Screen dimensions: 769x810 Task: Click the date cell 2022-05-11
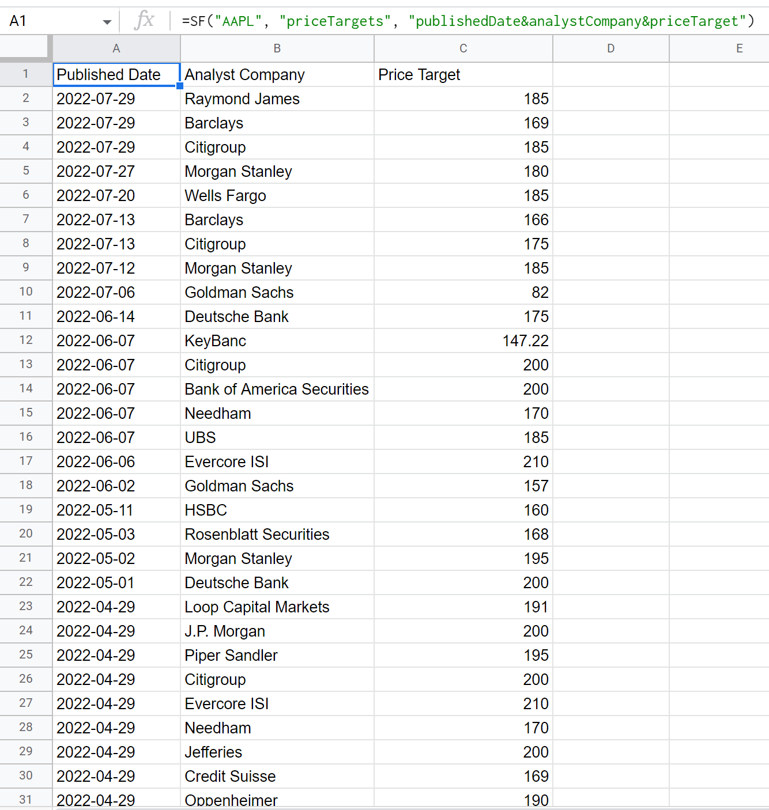pyautogui.click(x=116, y=510)
